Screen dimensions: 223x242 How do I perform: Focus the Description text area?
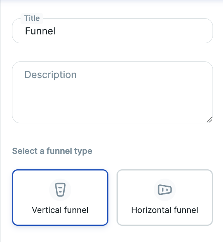point(113,92)
